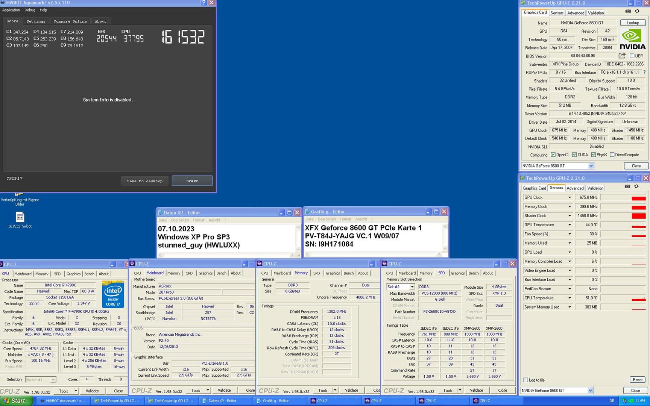Click the Reset button in GPU-Z Sensors
The width and height of the screenshot is (650, 406).
637,380
